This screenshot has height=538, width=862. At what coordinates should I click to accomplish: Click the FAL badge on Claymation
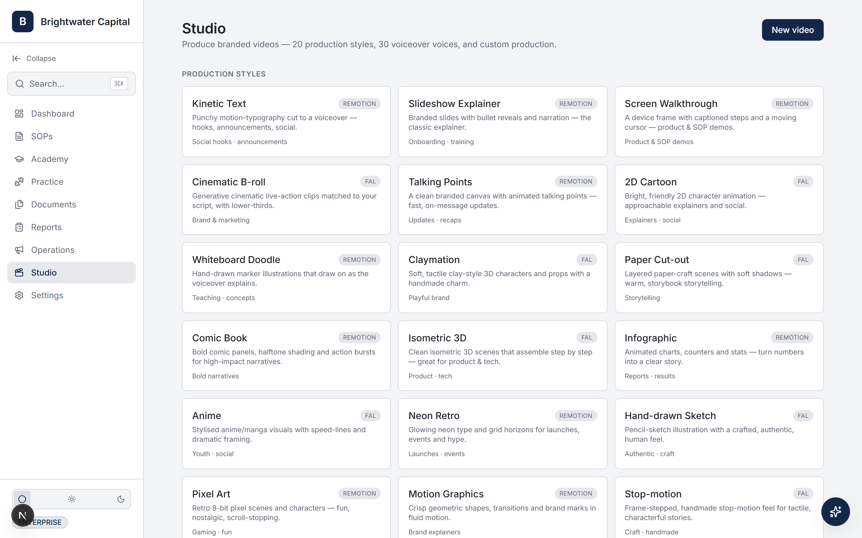pyautogui.click(x=587, y=260)
